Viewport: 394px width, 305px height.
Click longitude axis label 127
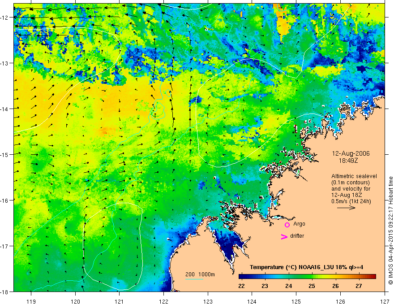point(385,301)
